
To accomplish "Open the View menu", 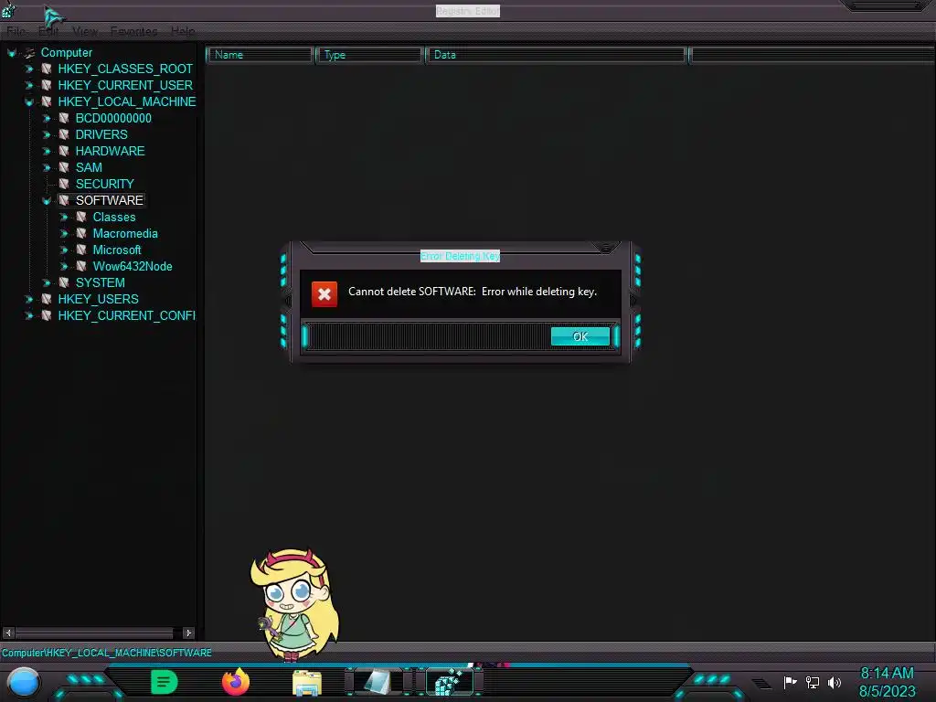I will click(85, 31).
